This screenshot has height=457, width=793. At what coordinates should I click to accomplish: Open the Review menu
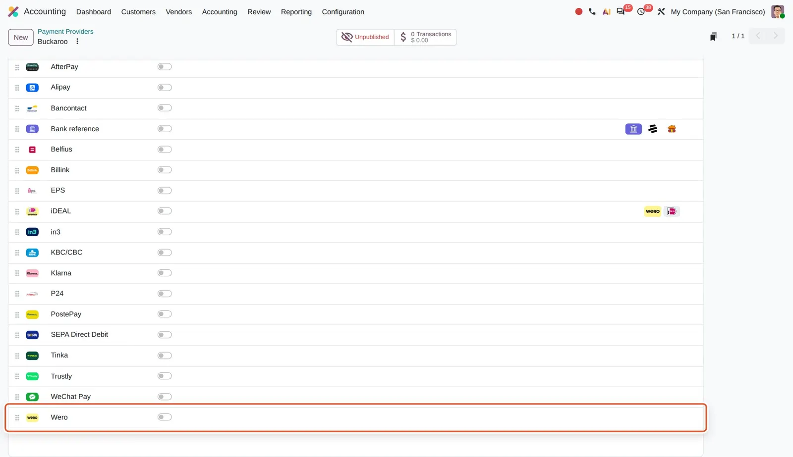tap(259, 12)
